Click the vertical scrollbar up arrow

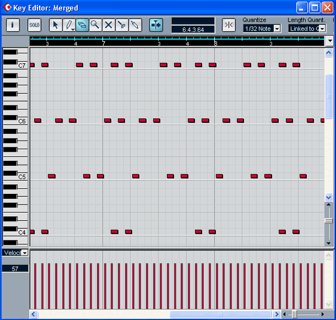point(329,53)
